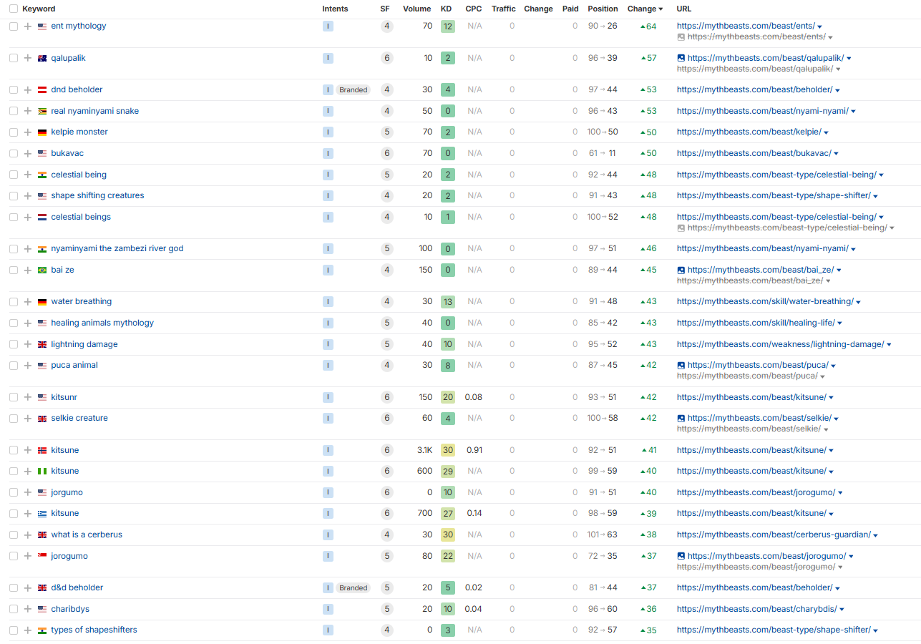
Task: Click image icon before the jorogumo URL
Action: click(681, 556)
